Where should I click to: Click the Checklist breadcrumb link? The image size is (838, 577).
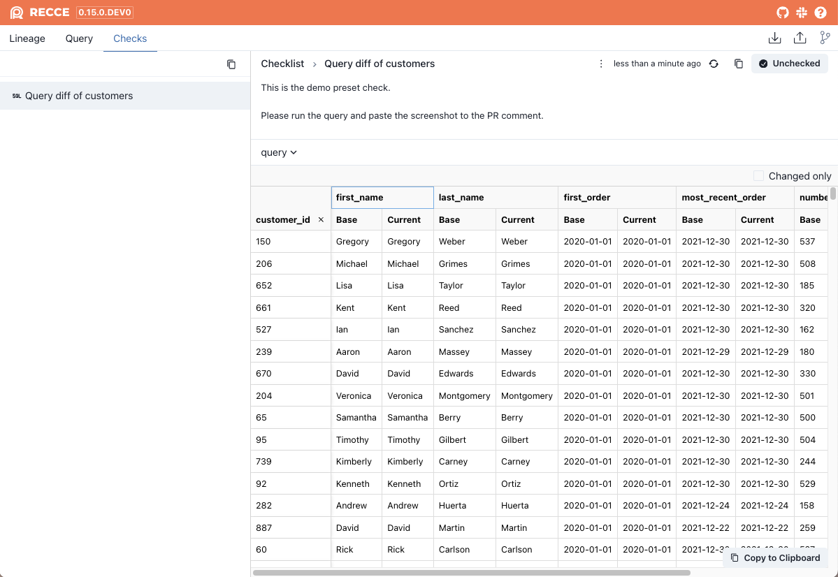pos(282,64)
